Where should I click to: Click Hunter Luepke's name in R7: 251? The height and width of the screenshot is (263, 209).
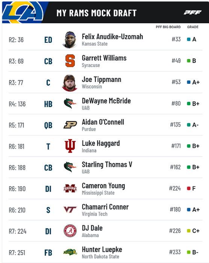pyautogui.click(x=102, y=249)
